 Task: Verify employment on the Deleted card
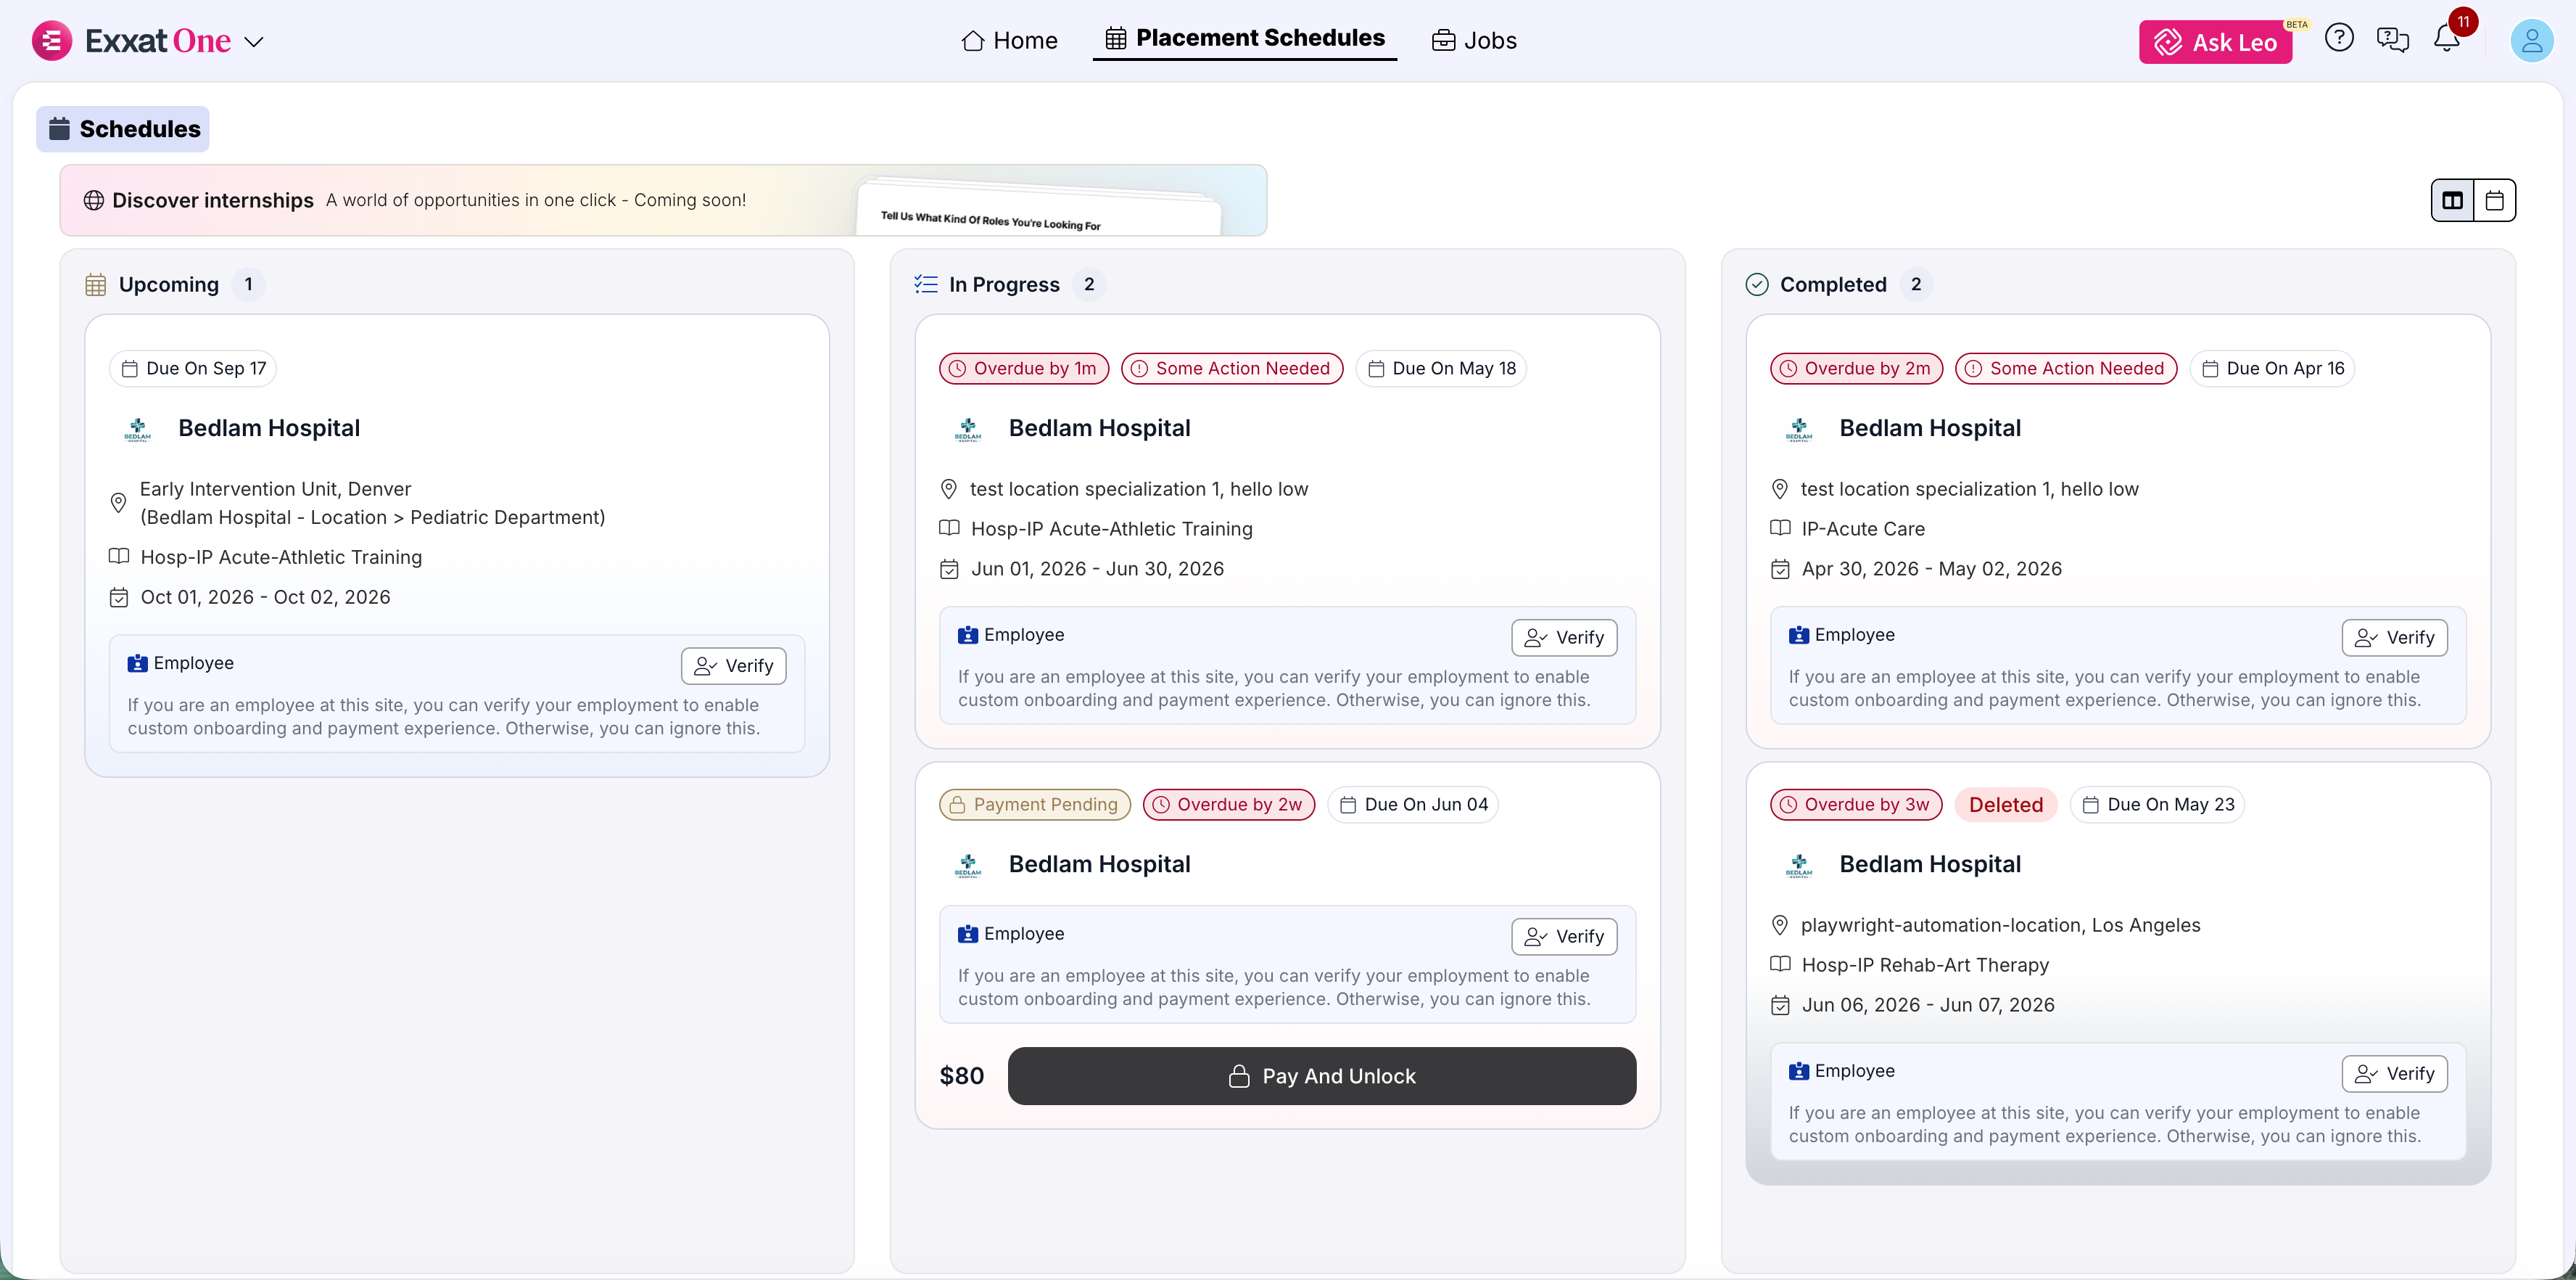coord(2395,1074)
